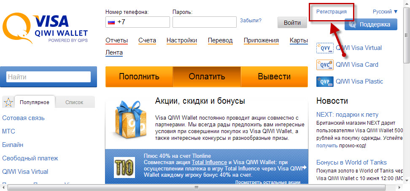The height and width of the screenshot is (191, 410).
Task: Click the horizontal scrollbar left arrow
Action: [3, 187]
